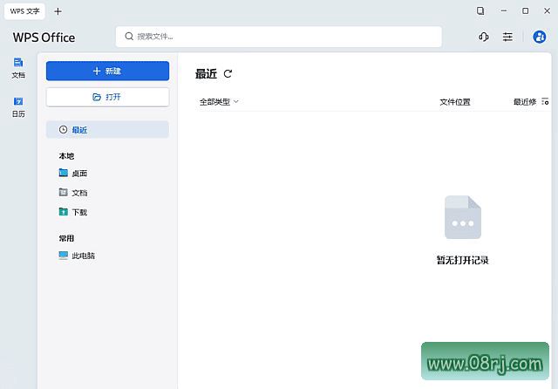Viewport: 558px width, 389px height.
Task: Sort by the 最近修 column header
Action: point(525,102)
